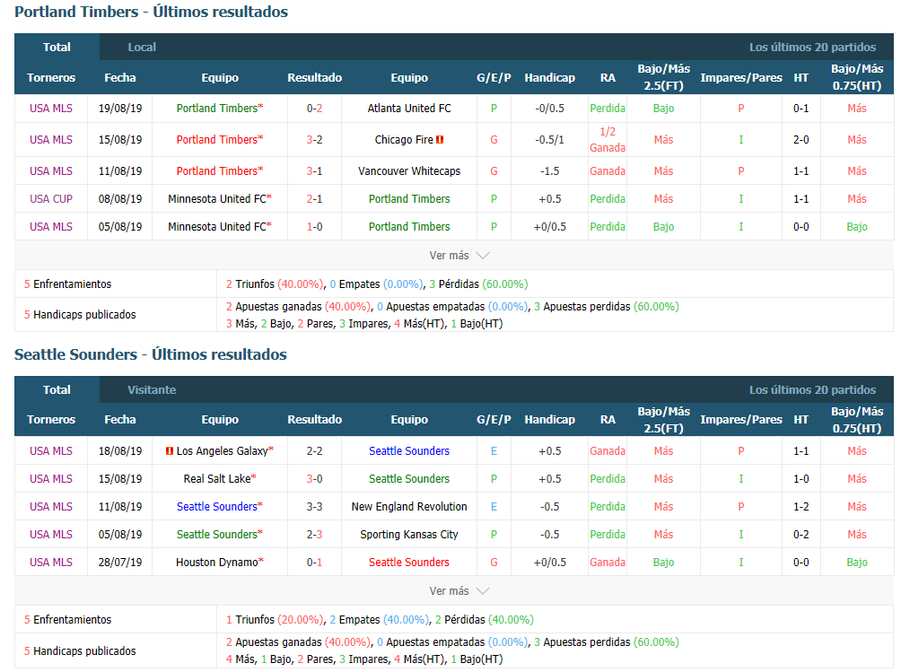Screen dimensions: 901x672
Task: Click USA MLS link on 19/08/19 row
Action: tap(51, 108)
